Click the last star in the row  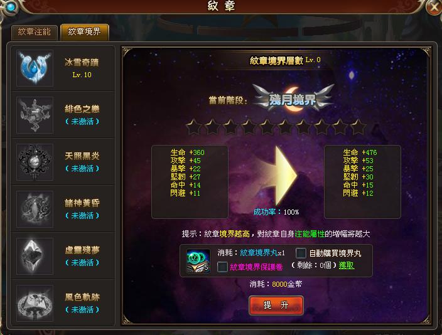pos(358,127)
